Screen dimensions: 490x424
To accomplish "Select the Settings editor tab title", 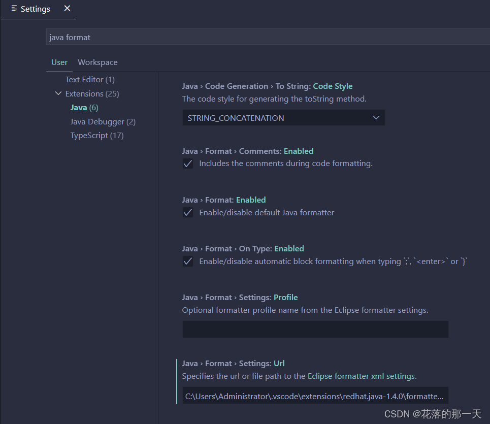I will [36, 9].
